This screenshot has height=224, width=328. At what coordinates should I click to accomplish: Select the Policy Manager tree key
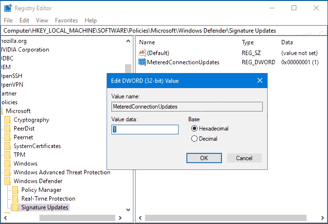41,190
